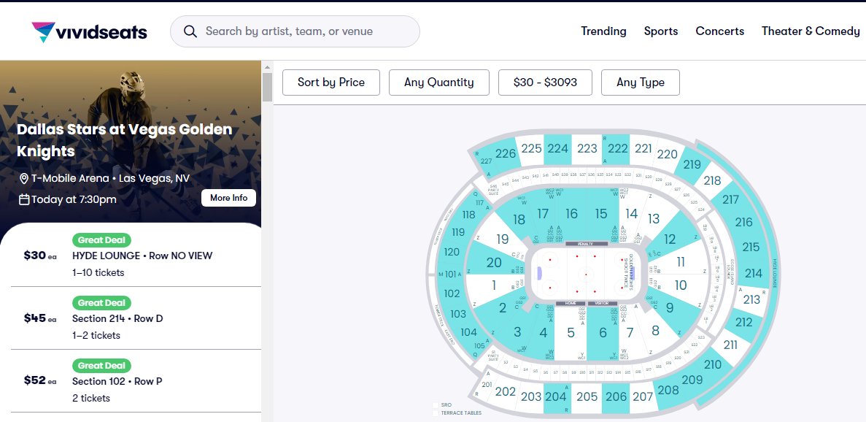This screenshot has height=422, width=866.
Task: Select the $30 HYDE LOUNGE listing
Action: pos(131,256)
